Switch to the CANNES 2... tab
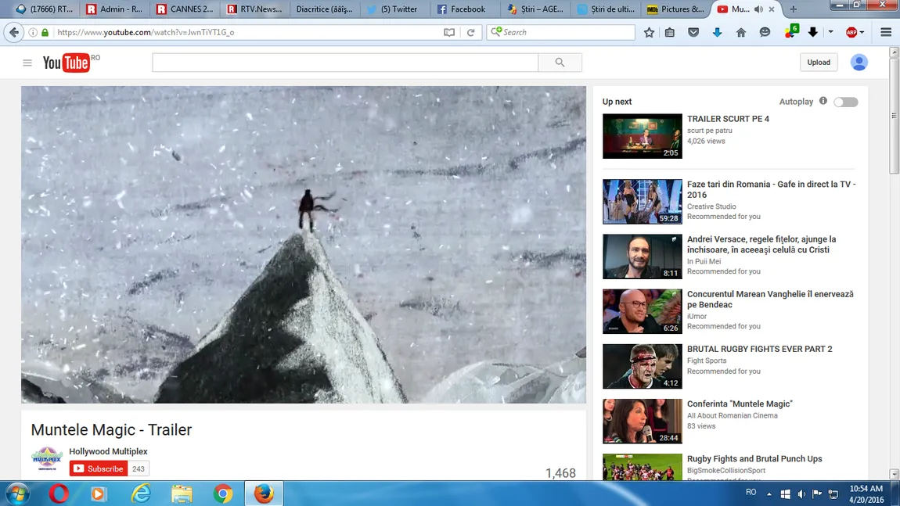The image size is (900, 506). point(185,9)
